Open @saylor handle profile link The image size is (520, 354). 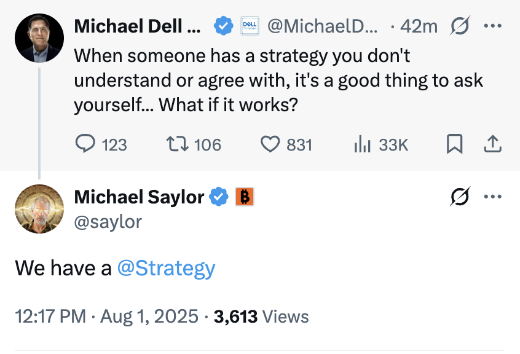coord(108,222)
